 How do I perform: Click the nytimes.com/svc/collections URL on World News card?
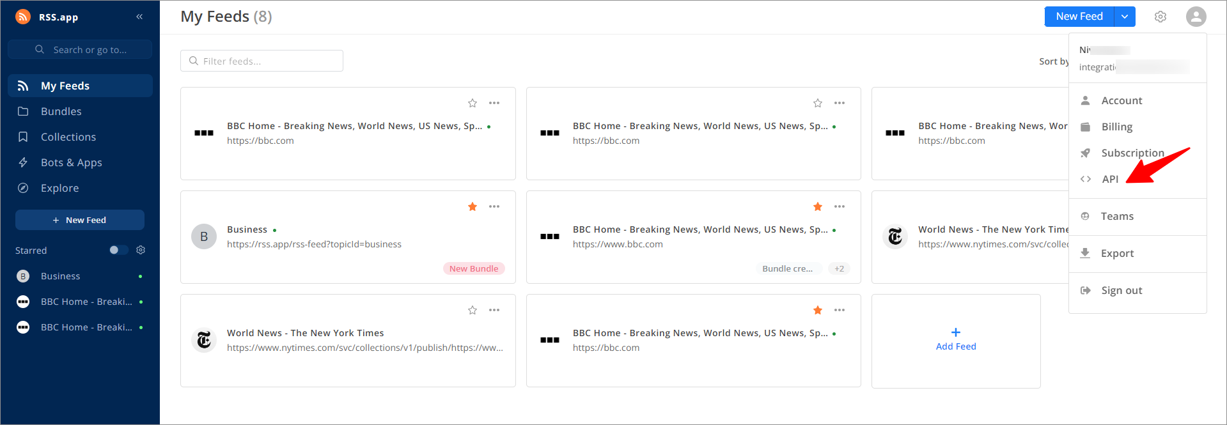(365, 348)
